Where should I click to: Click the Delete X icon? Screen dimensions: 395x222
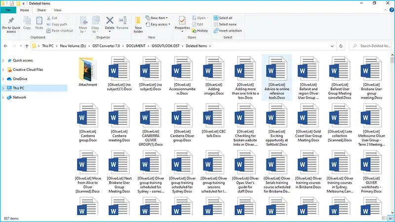point(110,20)
